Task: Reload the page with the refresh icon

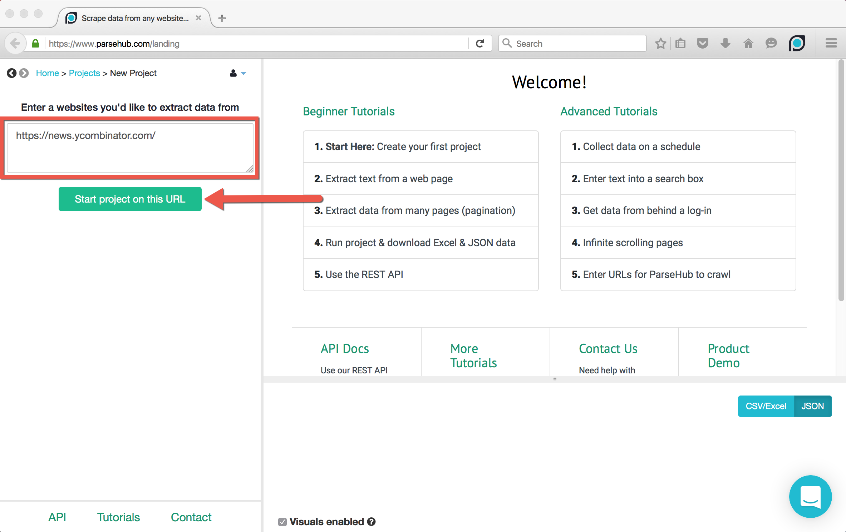Action: 480,43
